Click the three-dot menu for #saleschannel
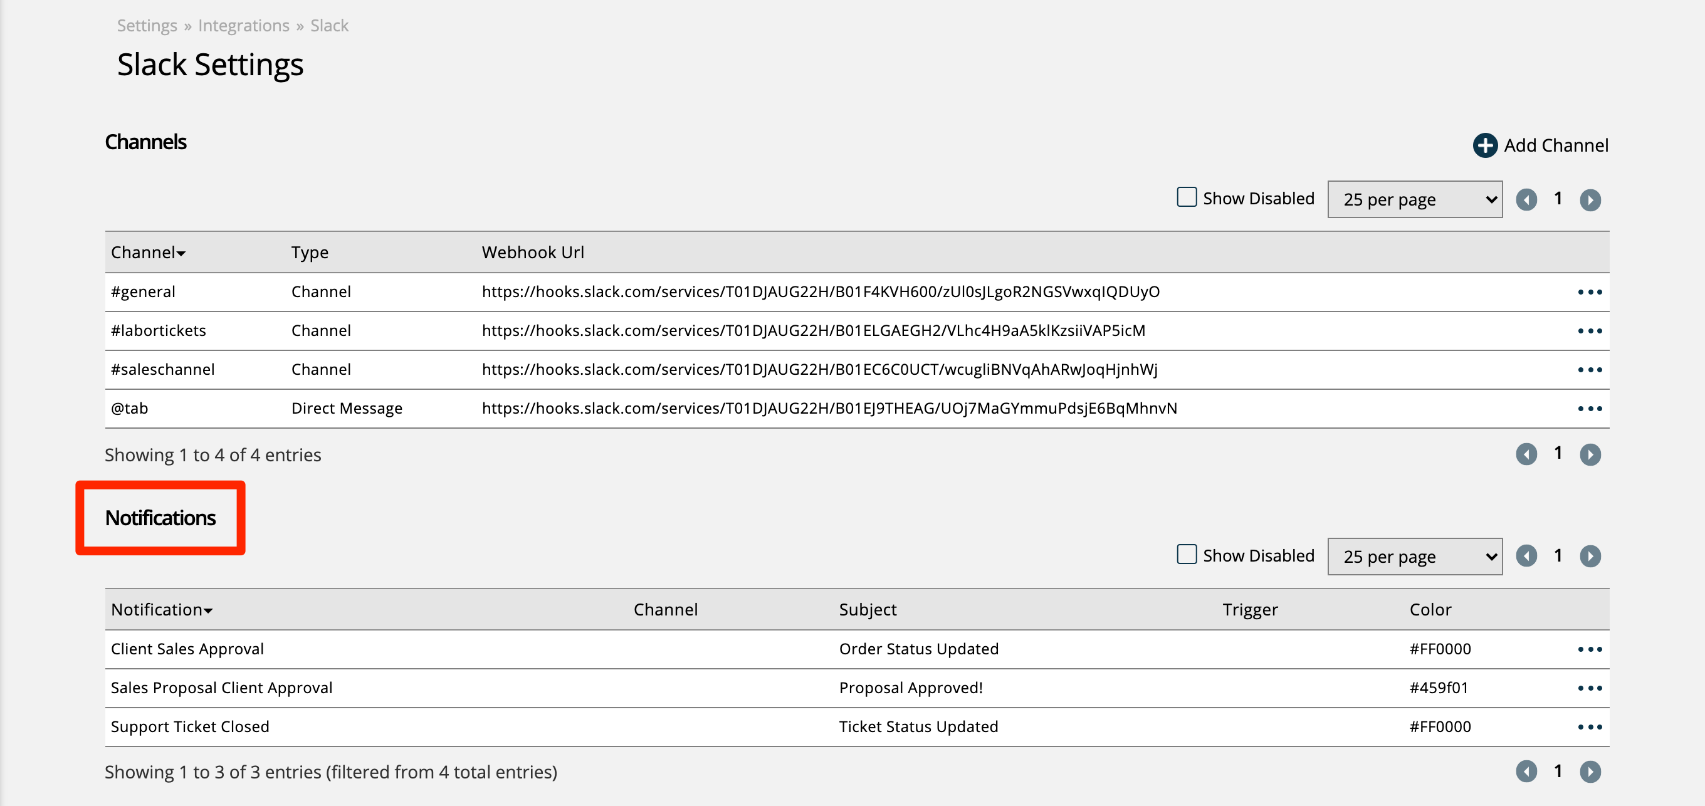 tap(1590, 369)
